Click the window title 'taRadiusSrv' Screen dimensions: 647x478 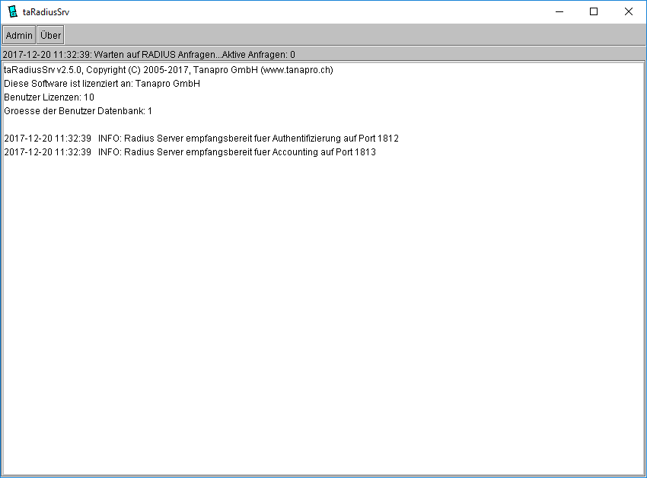pyautogui.click(x=46, y=12)
